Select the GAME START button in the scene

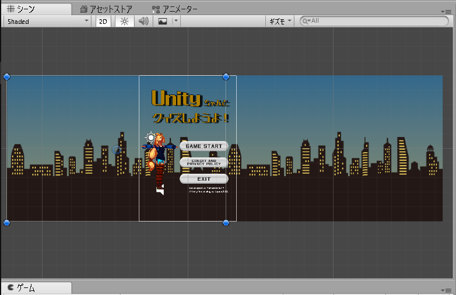[x=204, y=146]
